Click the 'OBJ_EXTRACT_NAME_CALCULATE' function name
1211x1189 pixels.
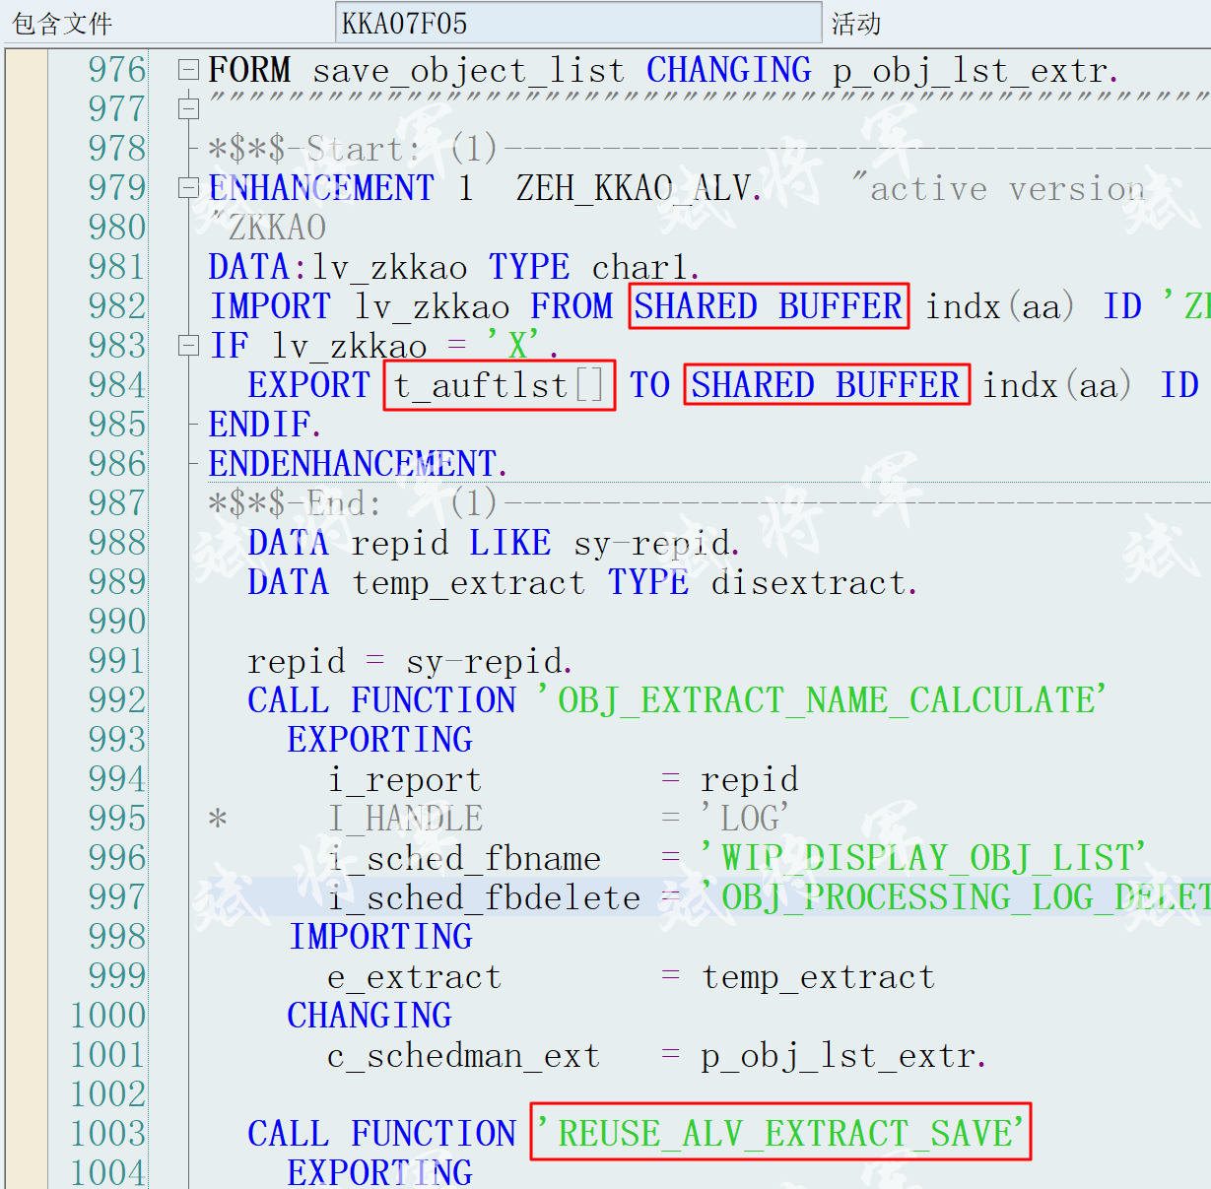(822, 700)
